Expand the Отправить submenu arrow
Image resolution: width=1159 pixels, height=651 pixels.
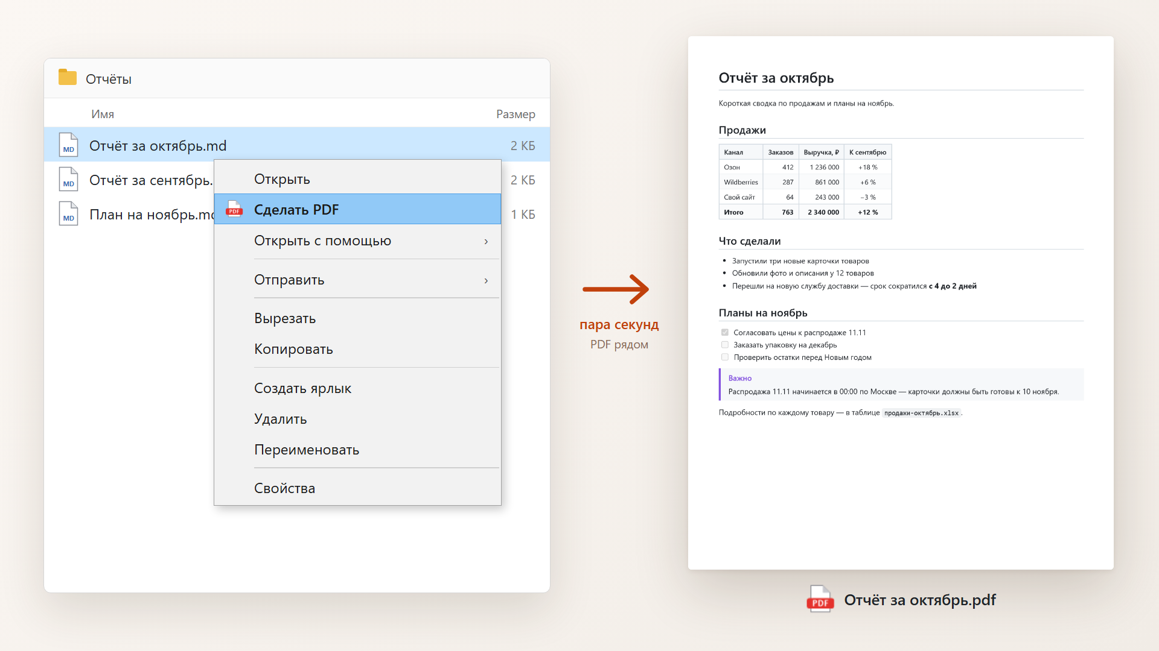pyautogui.click(x=486, y=280)
